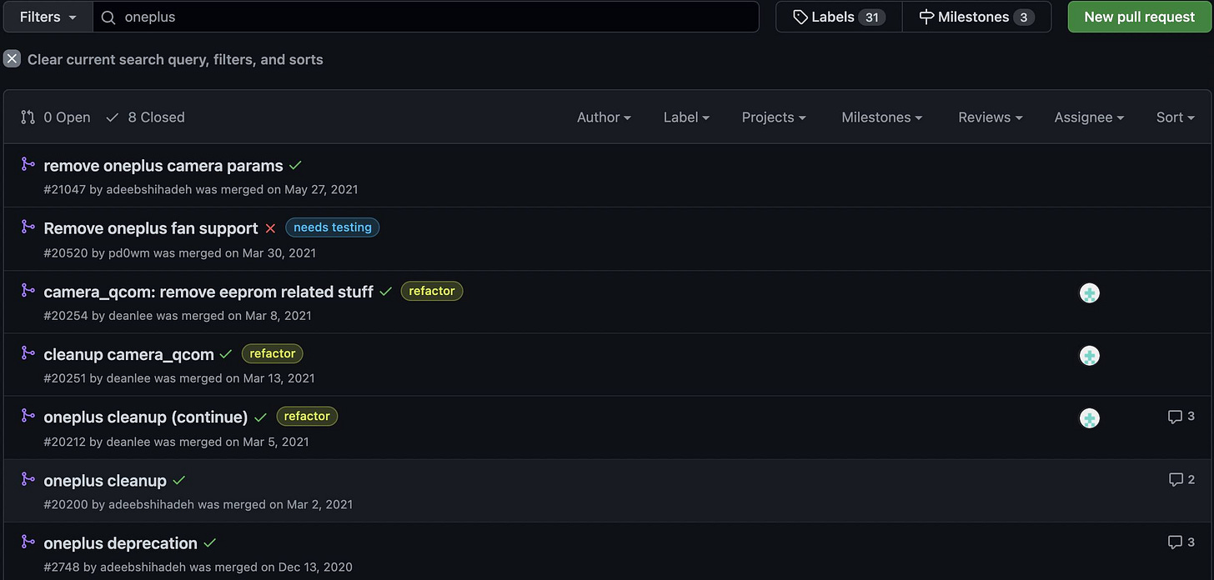Open the 2 comments on oneplus cleanup

click(x=1181, y=479)
